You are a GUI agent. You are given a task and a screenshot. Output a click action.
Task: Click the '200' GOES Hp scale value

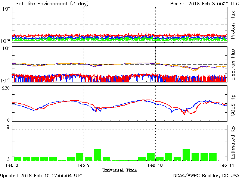(x=6, y=88)
